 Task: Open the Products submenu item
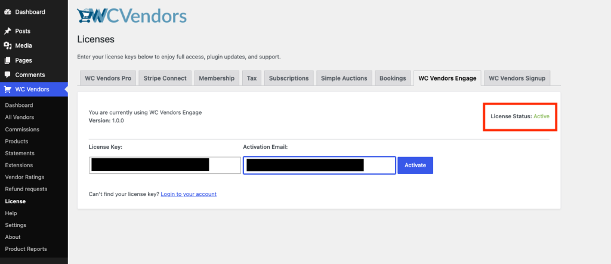coord(16,141)
